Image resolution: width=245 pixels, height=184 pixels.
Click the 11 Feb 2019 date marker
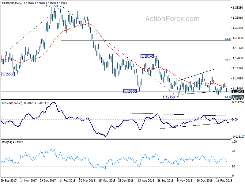[x=224, y=180]
